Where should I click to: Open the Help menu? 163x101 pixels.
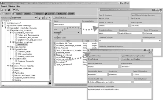[18, 6]
